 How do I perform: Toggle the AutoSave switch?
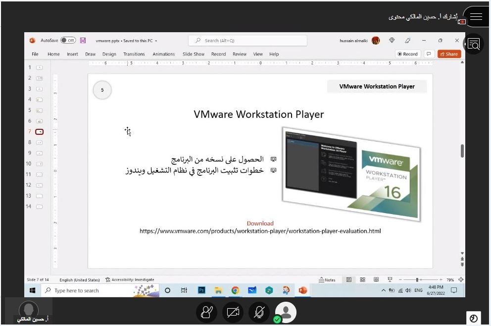pos(68,41)
